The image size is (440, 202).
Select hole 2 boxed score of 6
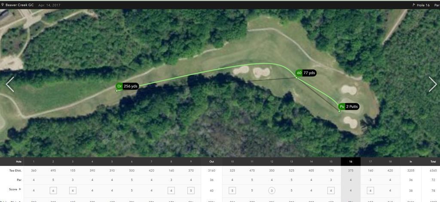[x=53, y=190]
